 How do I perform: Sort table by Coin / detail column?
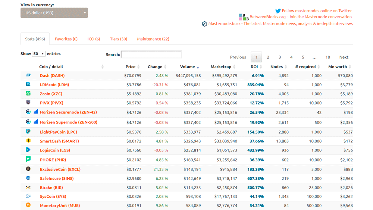coord(71,67)
